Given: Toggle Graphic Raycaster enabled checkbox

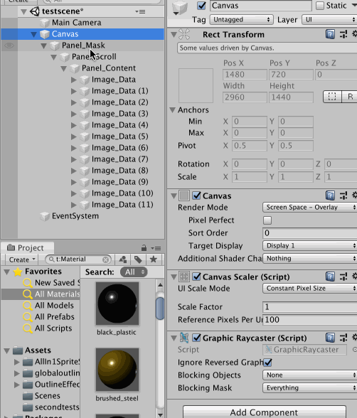Looking at the screenshot, I should 196,338.
